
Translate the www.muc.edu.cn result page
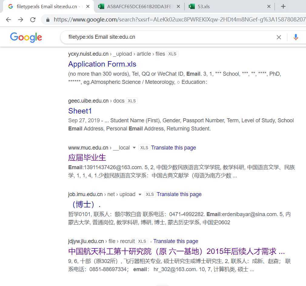point(173,148)
